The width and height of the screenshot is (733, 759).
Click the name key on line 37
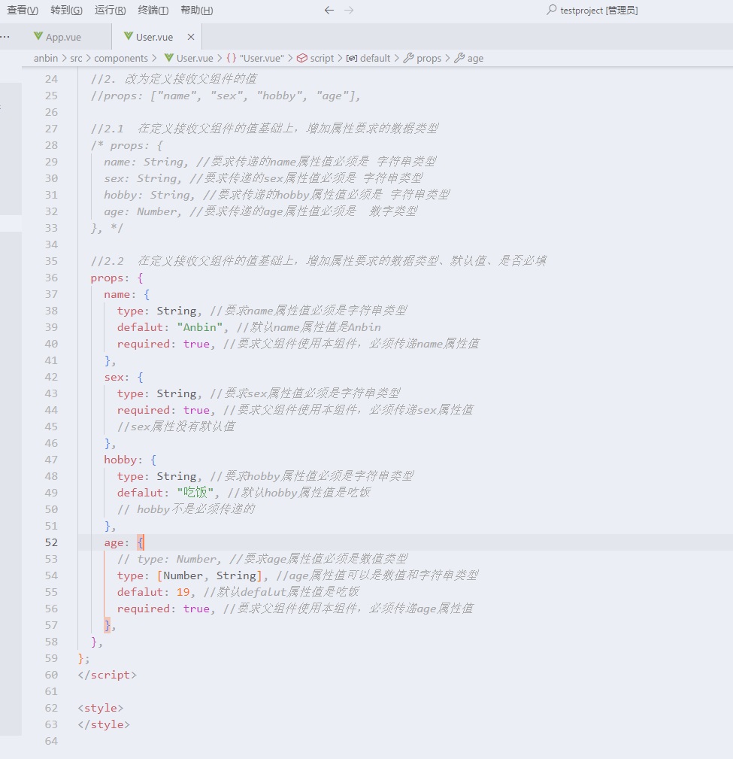(x=117, y=294)
